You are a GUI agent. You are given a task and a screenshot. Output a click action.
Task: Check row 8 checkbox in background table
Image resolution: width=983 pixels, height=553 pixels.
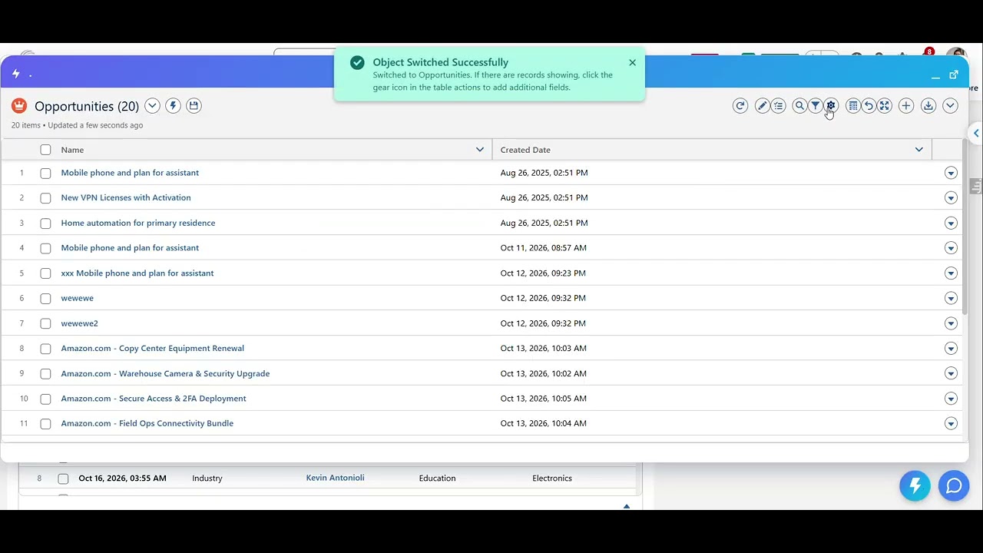(x=63, y=478)
